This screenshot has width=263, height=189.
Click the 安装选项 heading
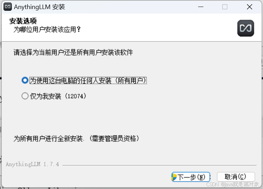pos(23,21)
